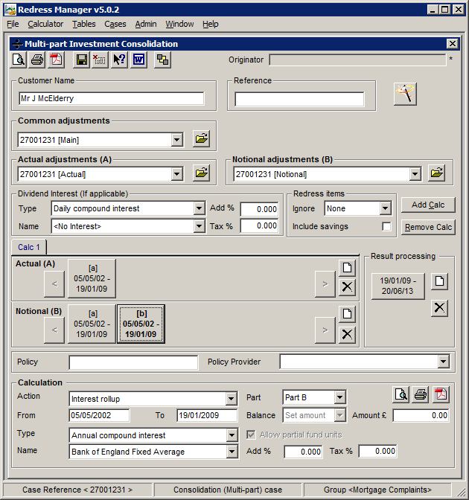The image size is (469, 500).
Task: Open print preview in main toolbar
Action: pyautogui.click(x=18, y=60)
